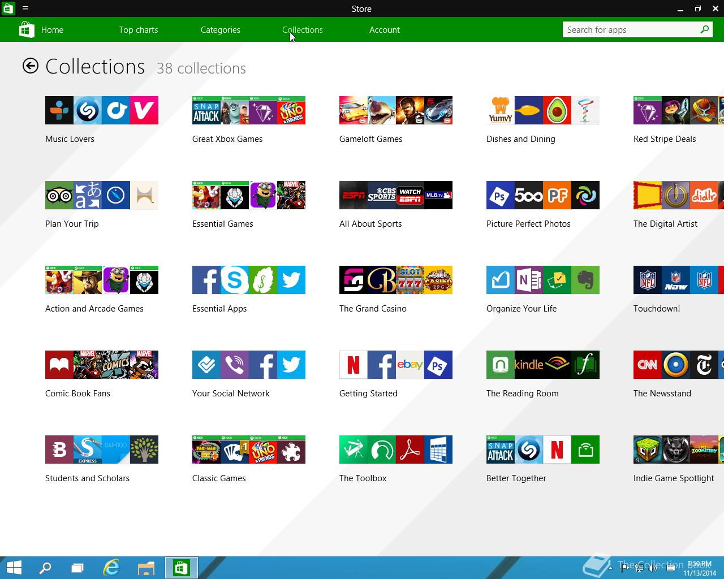Open Slot 777 icon in The Grand Casino
The image size is (724, 579).
[410, 280]
